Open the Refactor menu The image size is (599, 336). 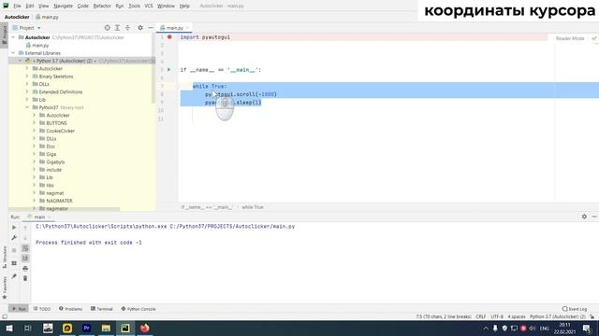pos(102,6)
